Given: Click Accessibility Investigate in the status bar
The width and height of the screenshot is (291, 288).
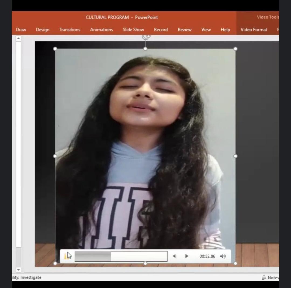Looking at the screenshot, I should click(27, 277).
